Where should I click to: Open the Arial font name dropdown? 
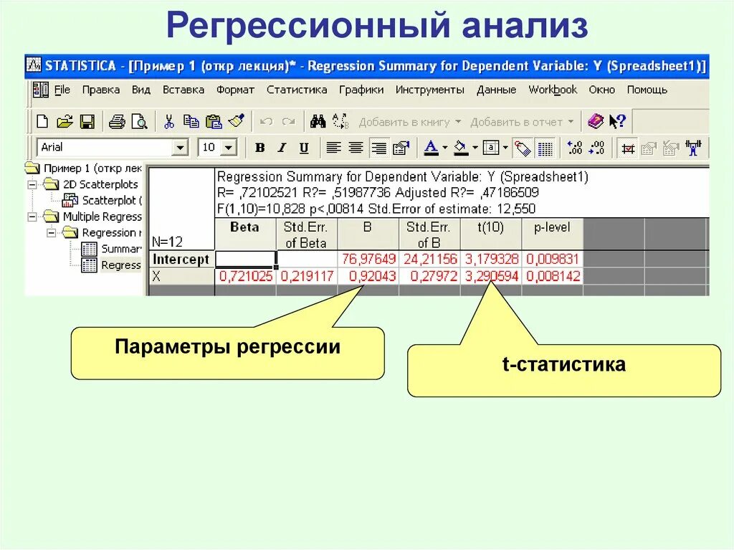180,148
